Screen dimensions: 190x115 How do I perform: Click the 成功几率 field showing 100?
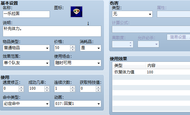36,89
